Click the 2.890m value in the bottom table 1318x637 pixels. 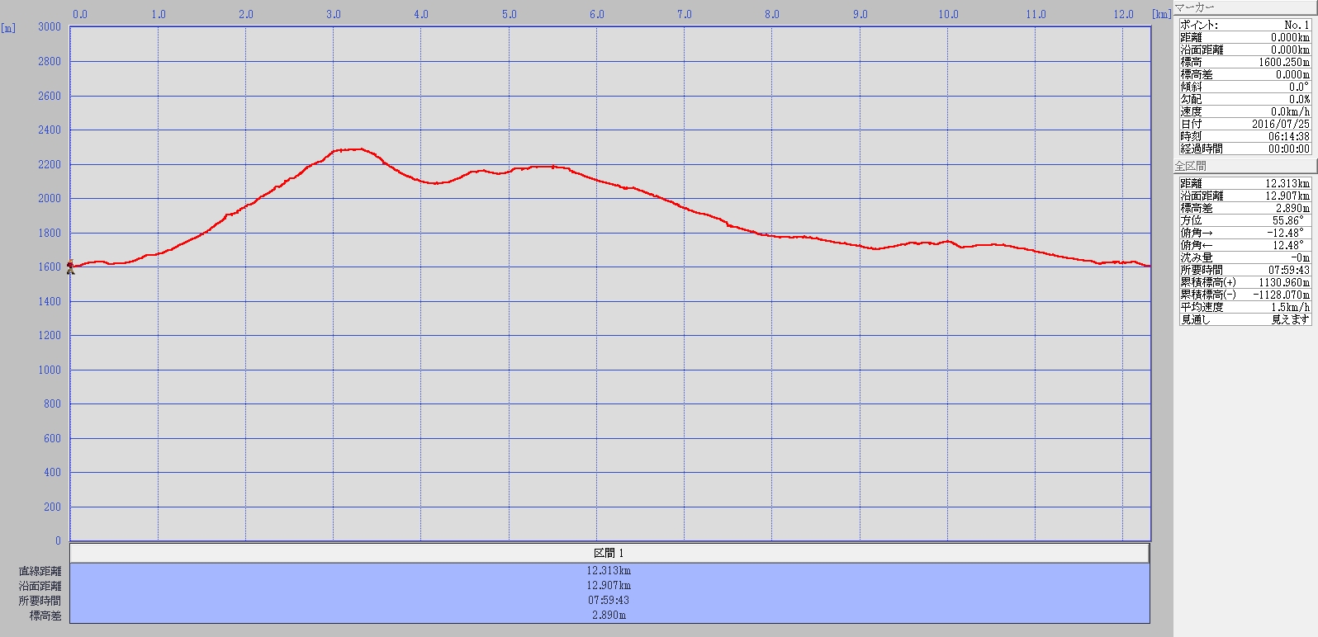point(609,616)
